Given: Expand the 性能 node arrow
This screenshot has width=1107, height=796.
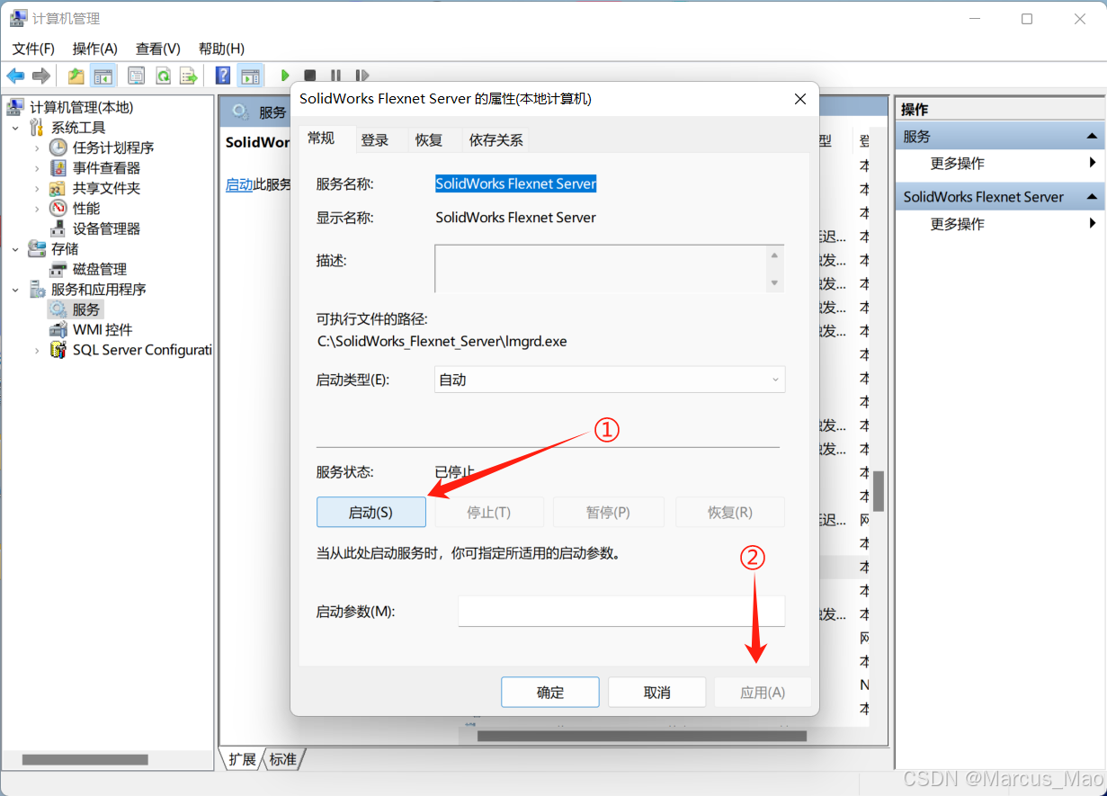Looking at the screenshot, I should (37, 209).
